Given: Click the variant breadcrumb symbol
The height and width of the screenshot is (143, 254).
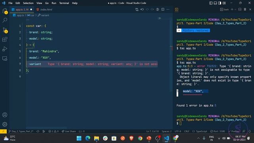Looking at the screenshot, I should [x=43, y=15].
